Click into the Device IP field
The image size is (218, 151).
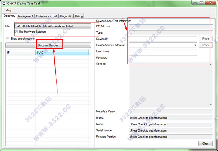coord(163,39)
